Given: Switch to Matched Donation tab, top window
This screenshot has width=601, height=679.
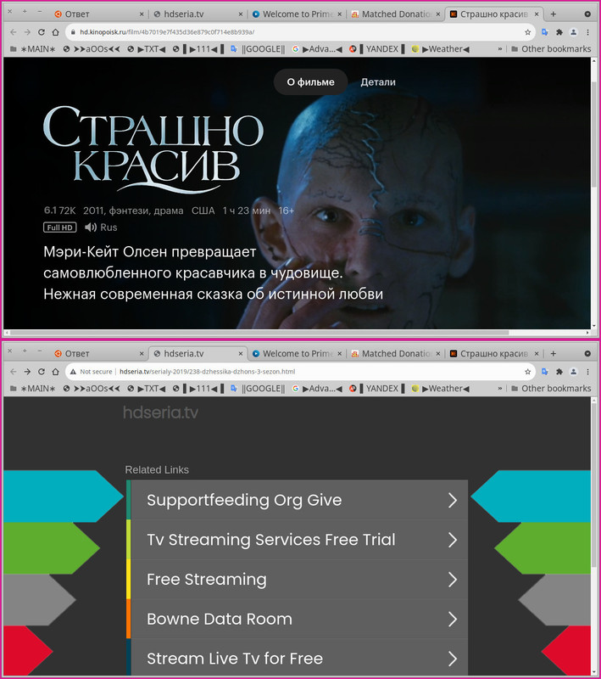Looking at the screenshot, I should point(395,14).
